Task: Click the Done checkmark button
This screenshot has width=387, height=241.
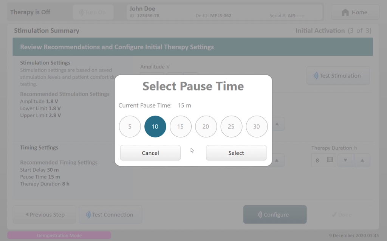Action: [x=342, y=214]
